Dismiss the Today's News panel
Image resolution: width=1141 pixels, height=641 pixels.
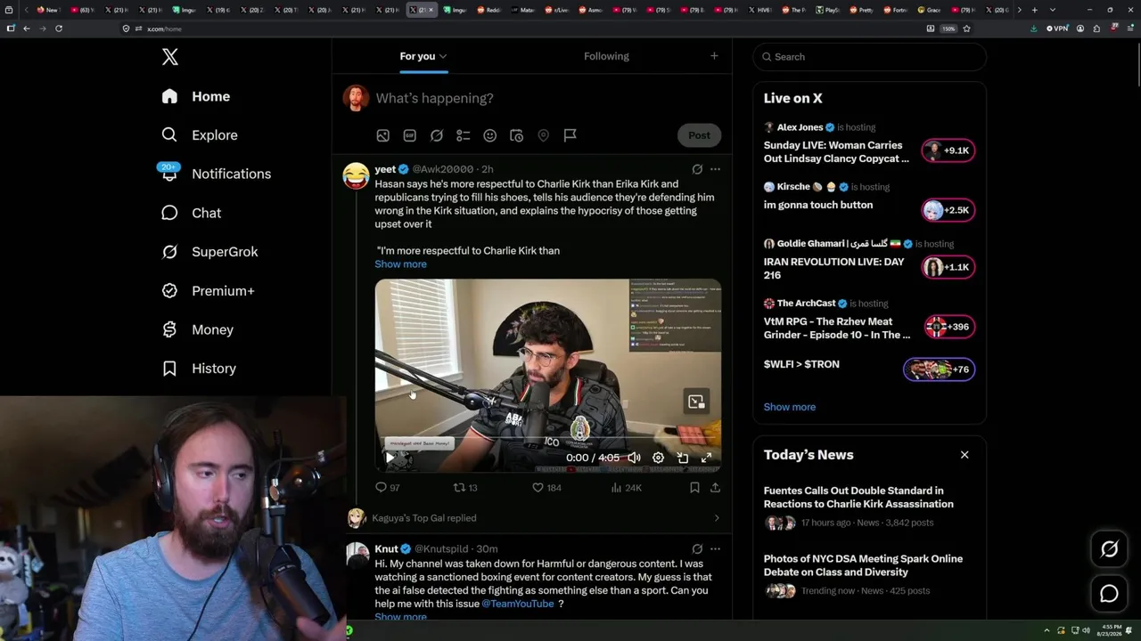[x=965, y=455]
